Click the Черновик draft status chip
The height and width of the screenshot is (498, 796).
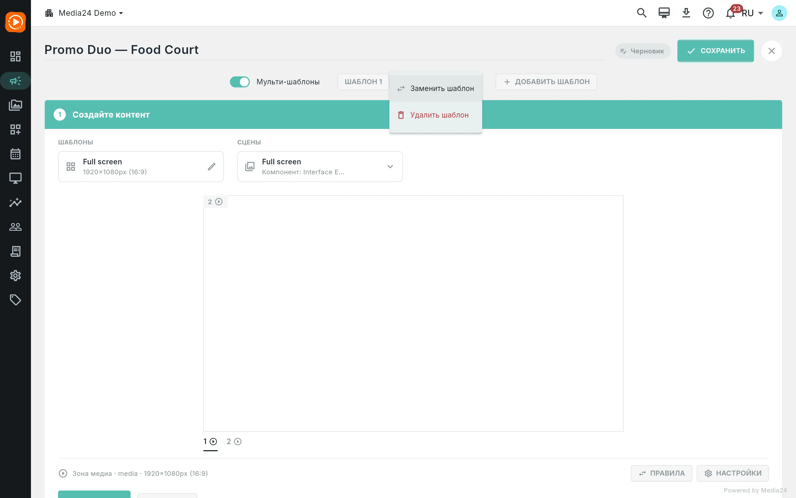(x=643, y=51)
